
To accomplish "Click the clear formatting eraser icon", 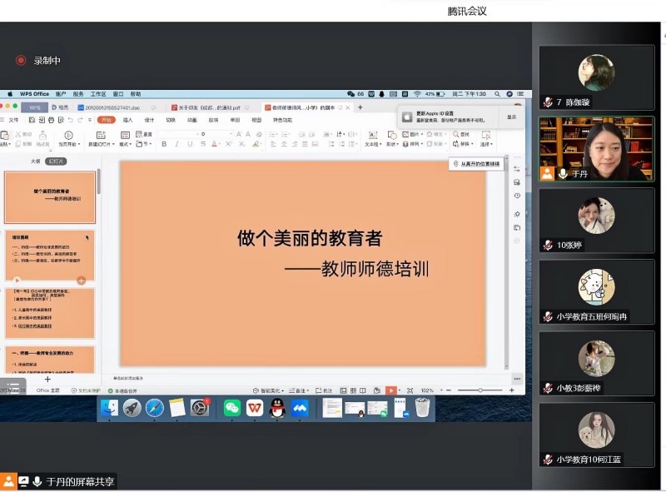I will [x=259, y=134].
